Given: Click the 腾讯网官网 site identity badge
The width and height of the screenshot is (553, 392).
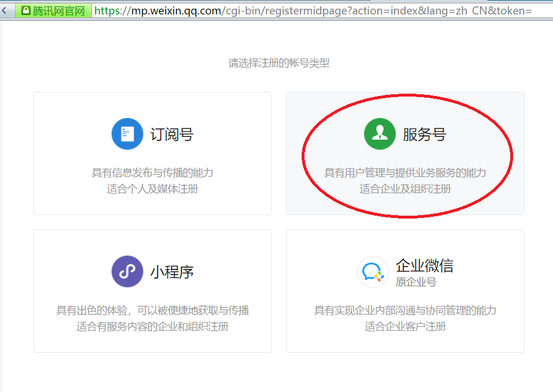Looking at the screenshot, I should pos(53,10).
